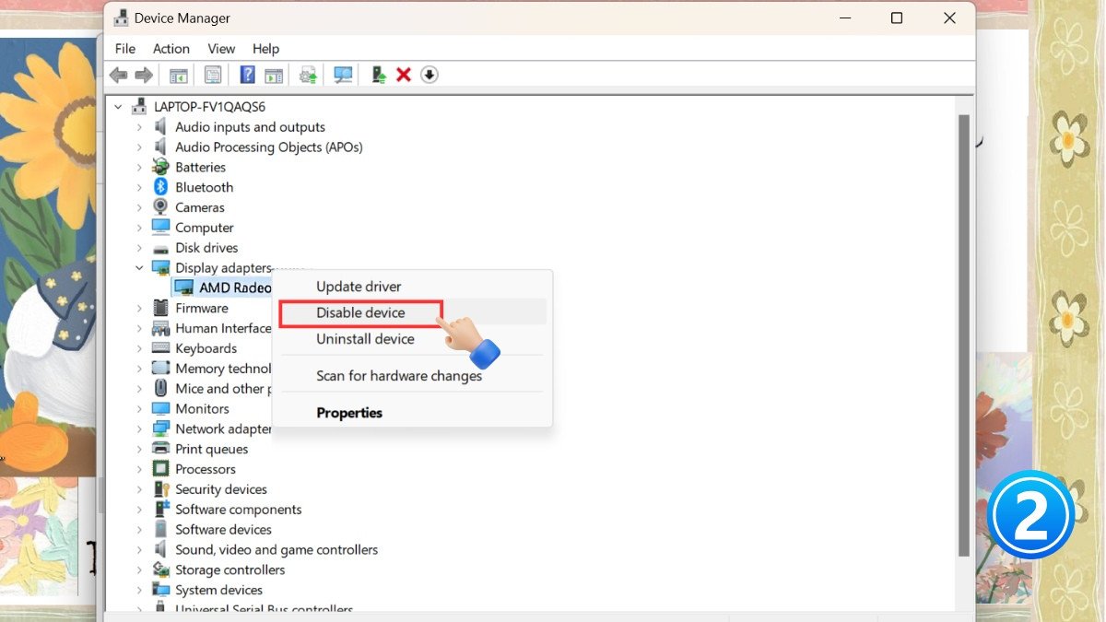Expand the Sound, video and game controllers node
Screen dimensions: 1106x622
click(140, 550)
